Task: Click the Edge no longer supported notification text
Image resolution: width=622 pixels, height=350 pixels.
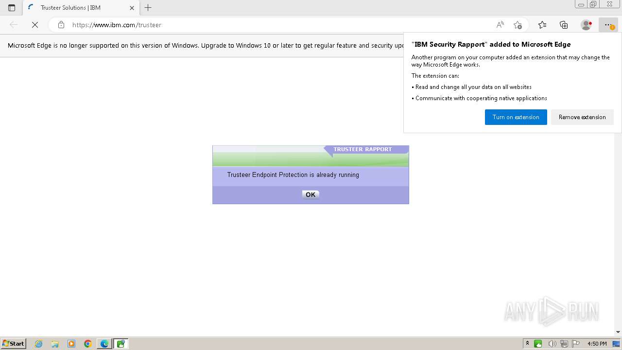Action: [206, 45]
